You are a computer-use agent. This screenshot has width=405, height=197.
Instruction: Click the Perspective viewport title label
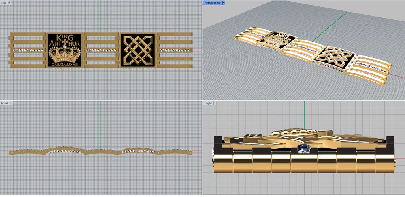213,3
